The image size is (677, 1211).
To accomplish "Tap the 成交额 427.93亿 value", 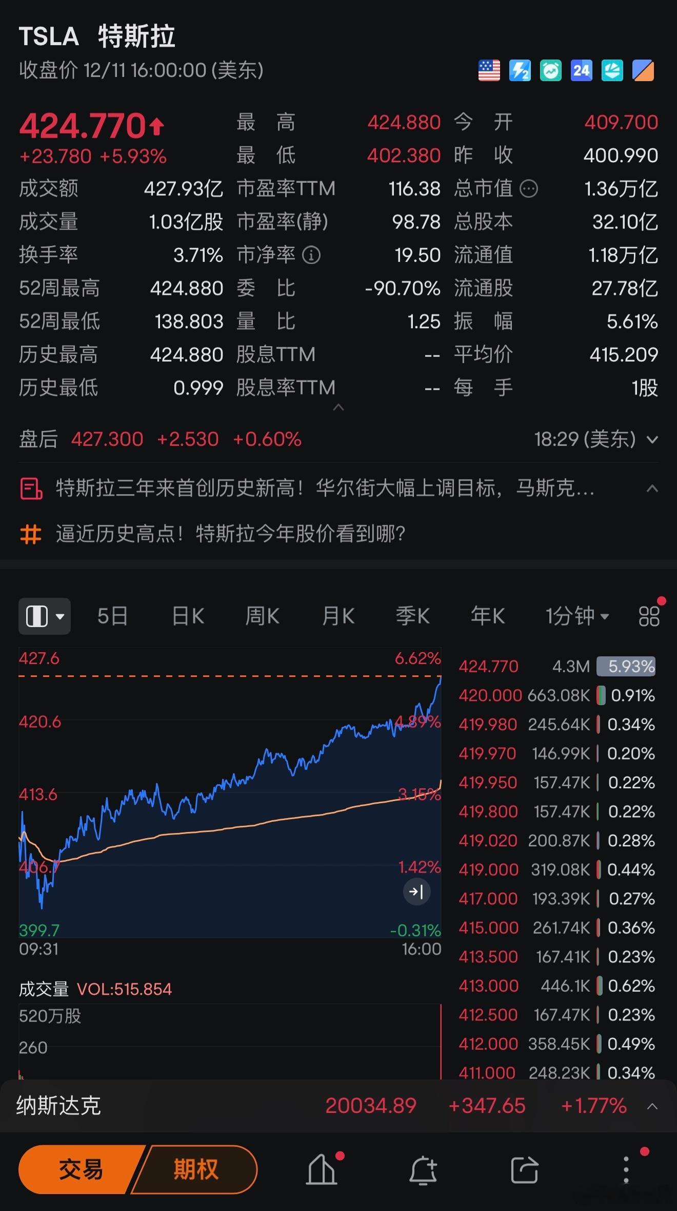I will [184, 189].
